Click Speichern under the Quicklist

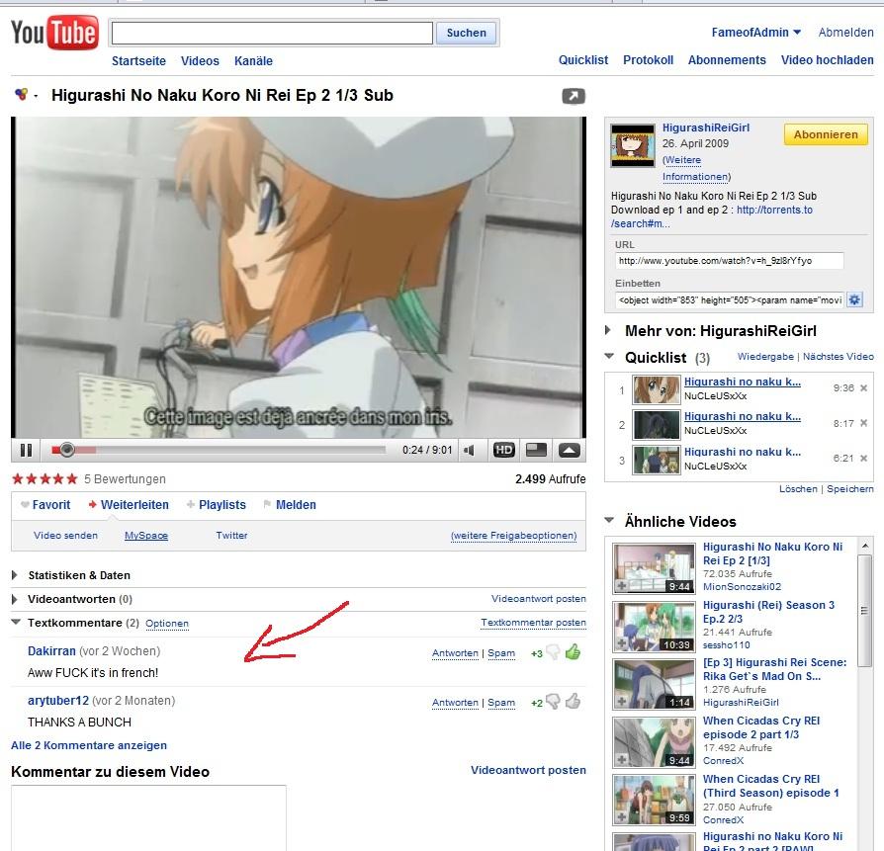pyautogui.click(x=850, y=488)
